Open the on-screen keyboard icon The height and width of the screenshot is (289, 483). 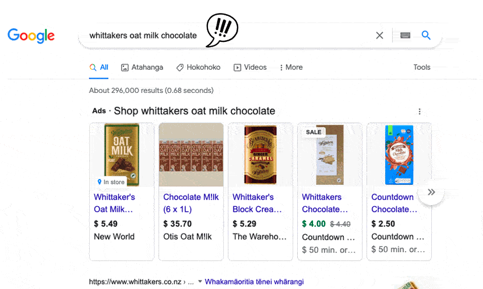click(405, 36)
